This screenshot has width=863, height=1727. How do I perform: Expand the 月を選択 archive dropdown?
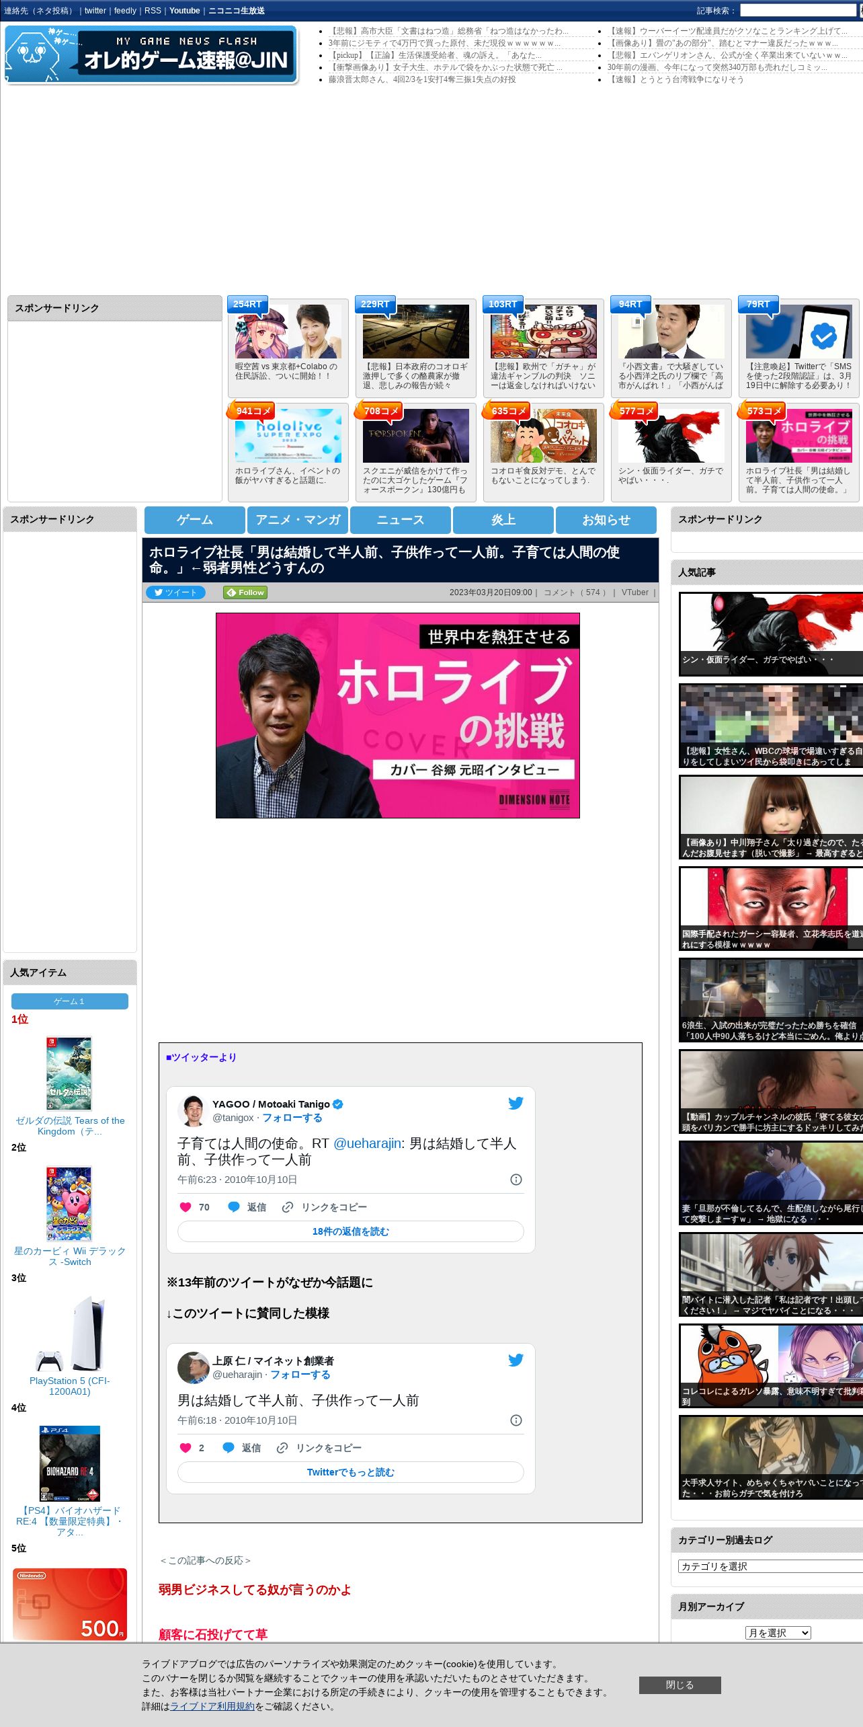pos(778,1633)
